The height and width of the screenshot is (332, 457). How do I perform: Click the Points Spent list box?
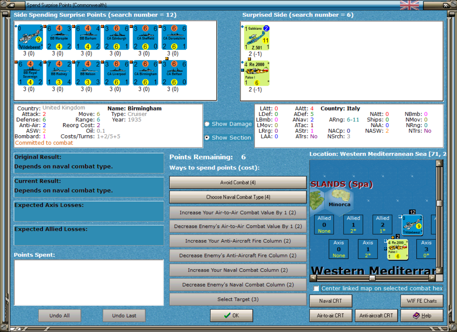[x=89, y=283]
